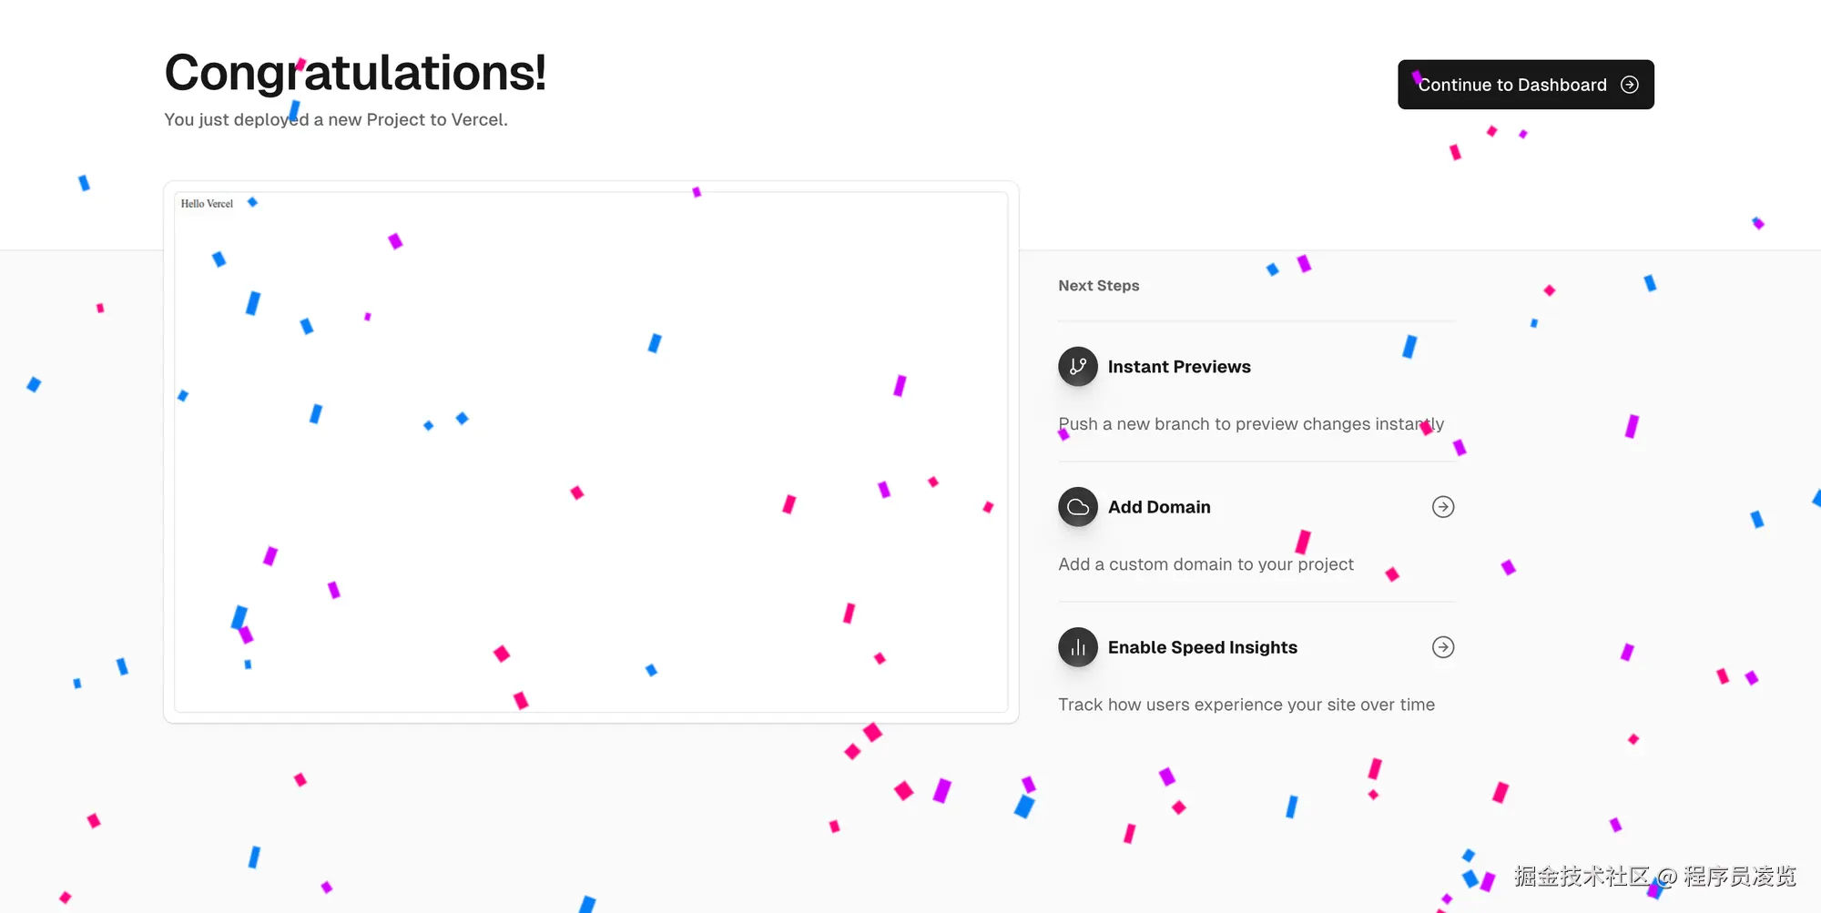This screenshot has width=1821, height=913.
Task: Click the Instant Previews git branch icon
Action: [x=1078, y=367]
